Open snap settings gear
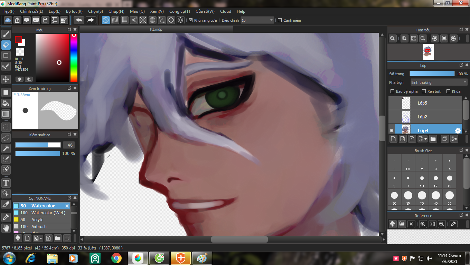The width and height of the screenshot is (470, 265). tap(180, 20)
